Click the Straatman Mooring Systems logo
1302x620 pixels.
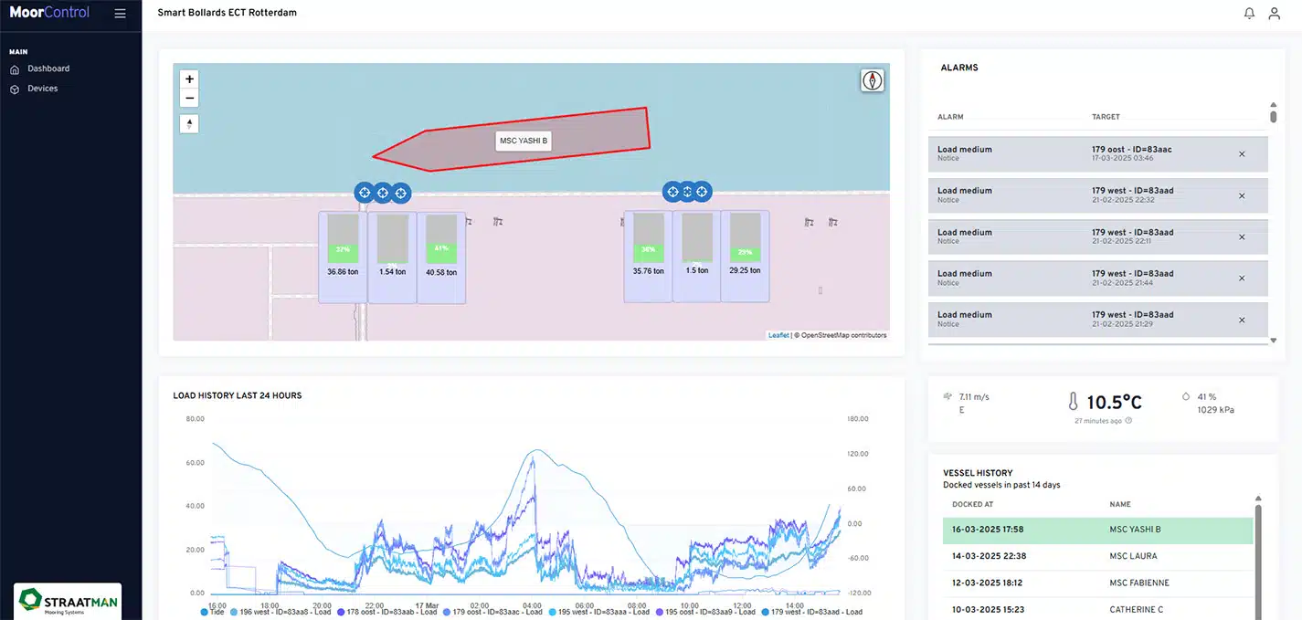click(69, 602)
